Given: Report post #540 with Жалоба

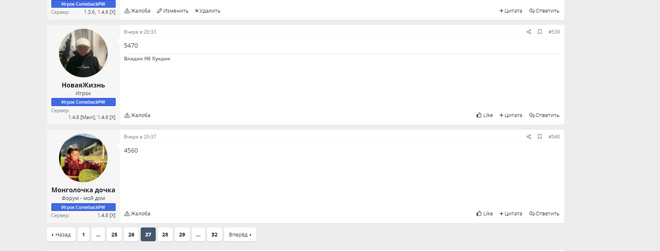Looking at the screenshot, I should click(137, 214).
